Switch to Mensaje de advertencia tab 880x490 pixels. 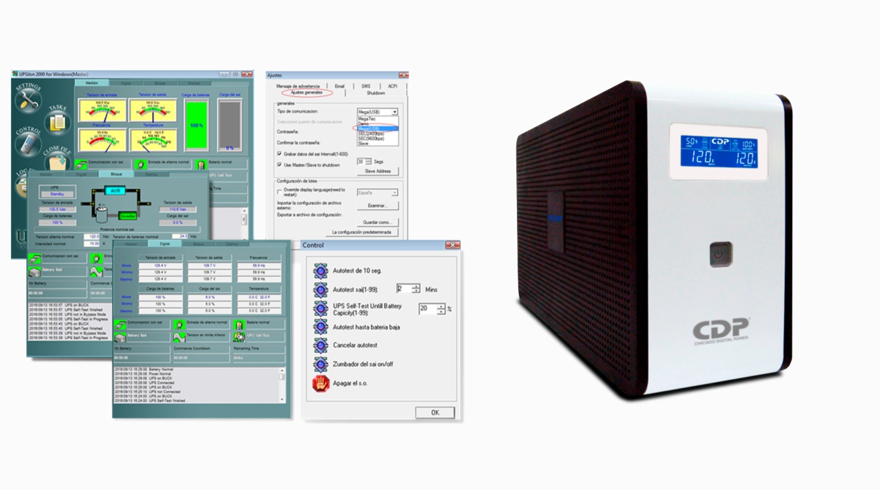[298, 86]
